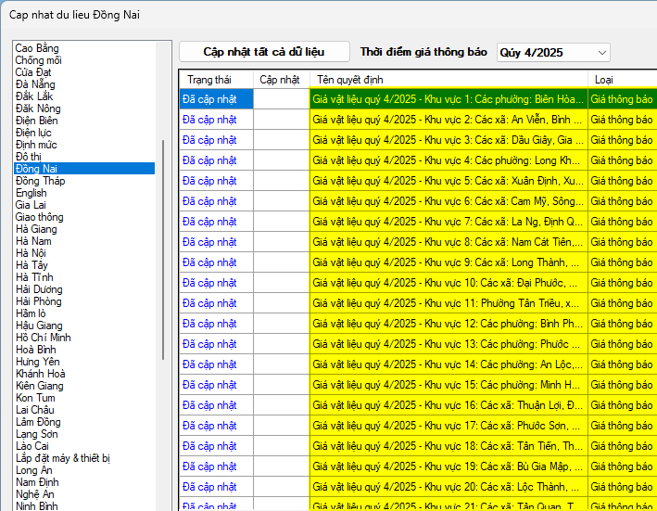The width and height of the screenshot is (657, 511).
Task: Click 'Cập nhật tất cả dữ liệu' button
Action: coord(264,52)
